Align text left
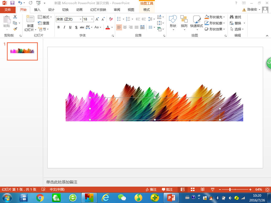The width and height of the screenshot is (271, 203). coord(119,27)
